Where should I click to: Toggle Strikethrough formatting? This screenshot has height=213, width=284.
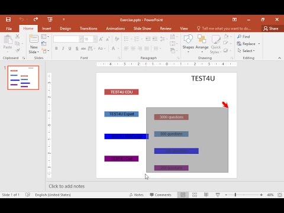[x=83, y=49]
